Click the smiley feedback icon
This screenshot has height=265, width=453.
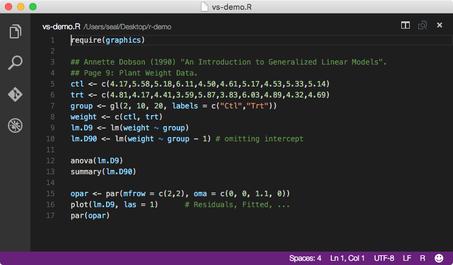pos(439,258)
